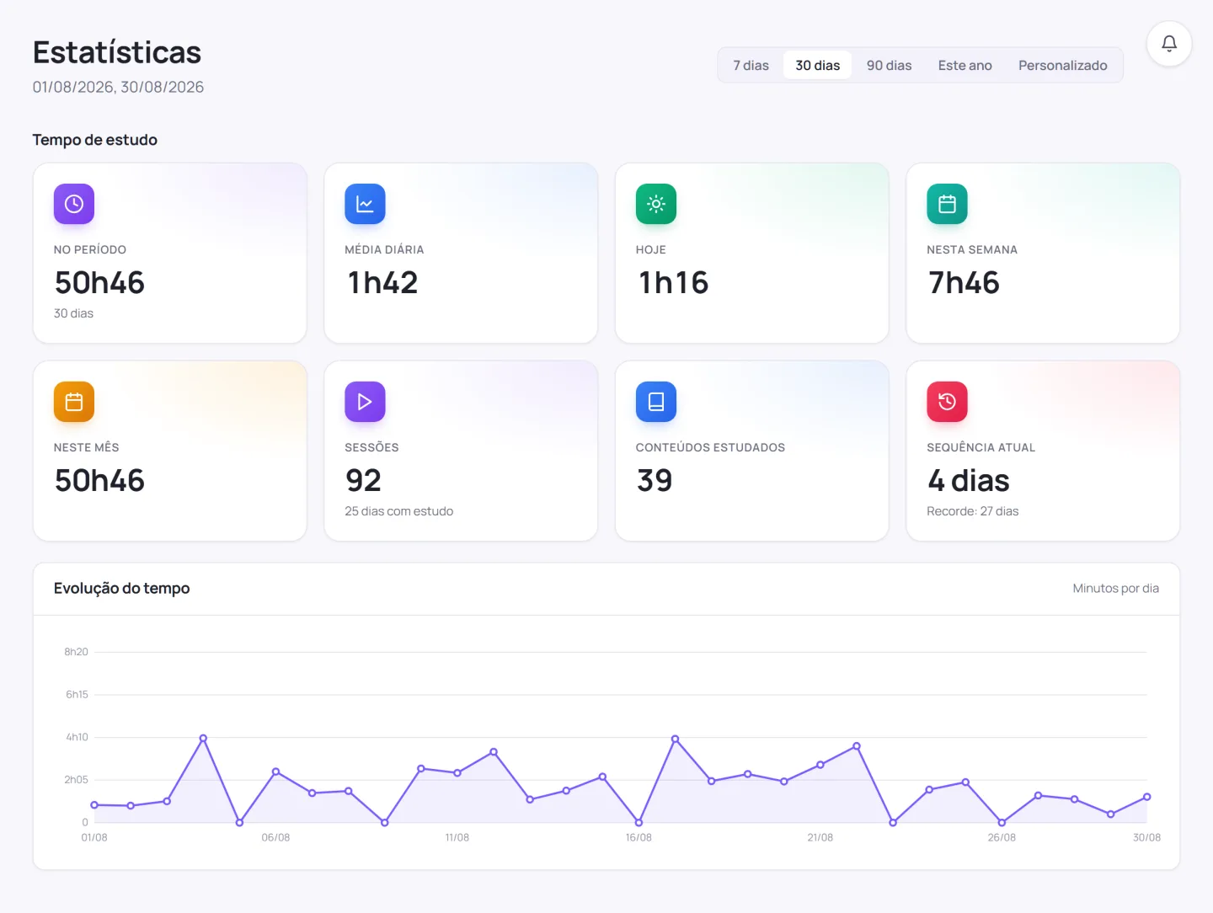Click the chart data point at 26/08
Viewport: 1213px width, 913px height.
tap(1002, 822)
